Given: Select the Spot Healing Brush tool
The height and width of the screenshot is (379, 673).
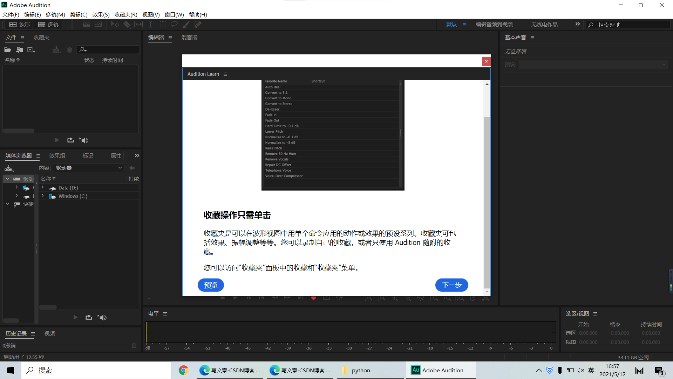Looking at the screenshot, I should [x=198, y=25].
